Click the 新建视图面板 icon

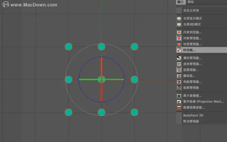(179, 107)
